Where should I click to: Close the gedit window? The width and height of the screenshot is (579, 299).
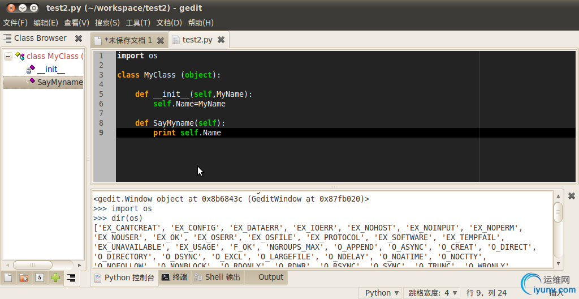[11, 8]
